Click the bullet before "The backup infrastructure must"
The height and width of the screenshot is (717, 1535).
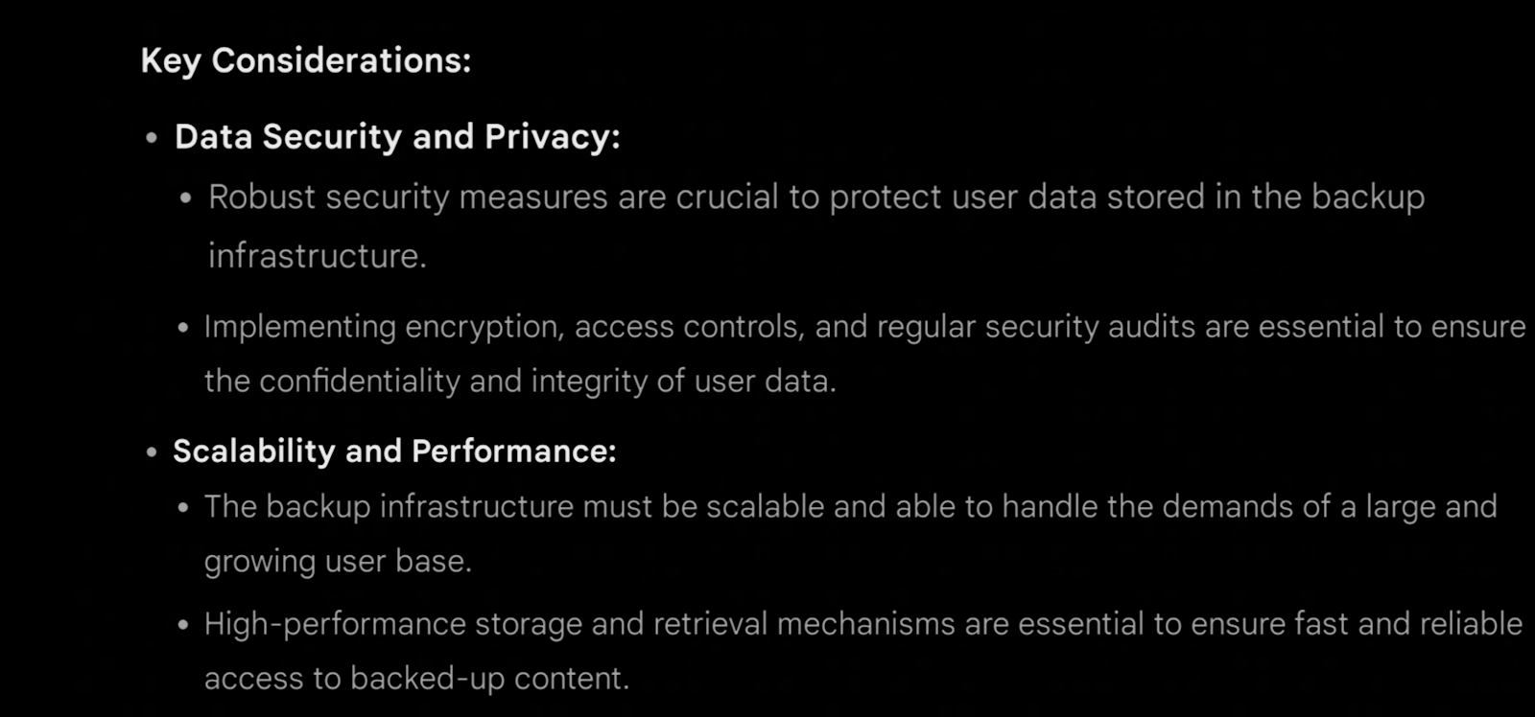(x=183, y=507)
